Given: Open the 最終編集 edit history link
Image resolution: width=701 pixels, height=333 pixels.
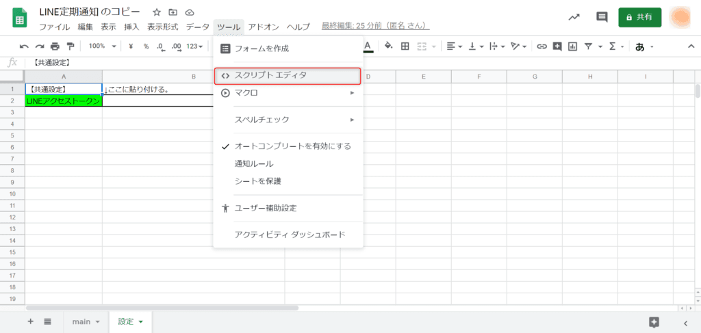Looking at the screenshot, I should pos(375,26).
